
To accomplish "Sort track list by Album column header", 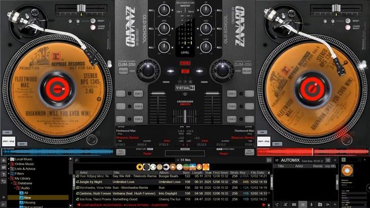I will [x=164, y=173].
